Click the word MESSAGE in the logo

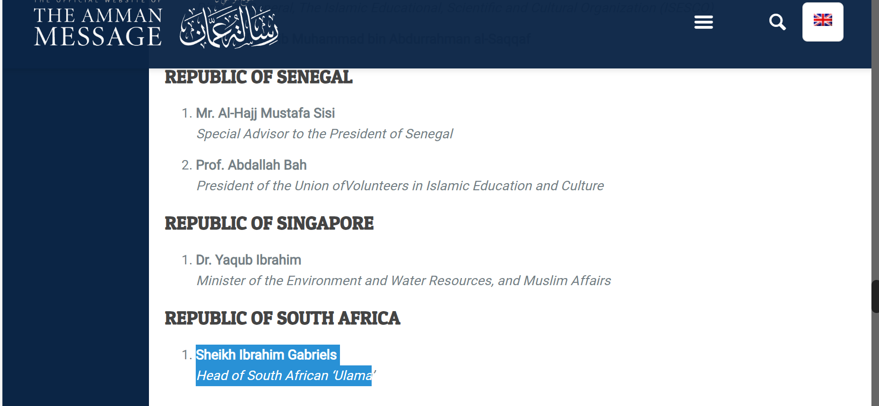pos(98,37)
